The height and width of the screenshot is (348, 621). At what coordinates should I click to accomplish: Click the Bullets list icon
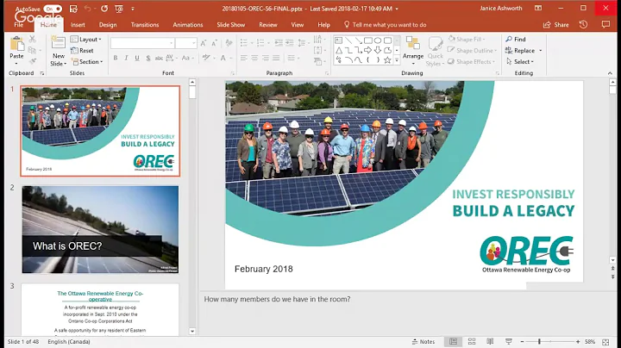(246, 42)
